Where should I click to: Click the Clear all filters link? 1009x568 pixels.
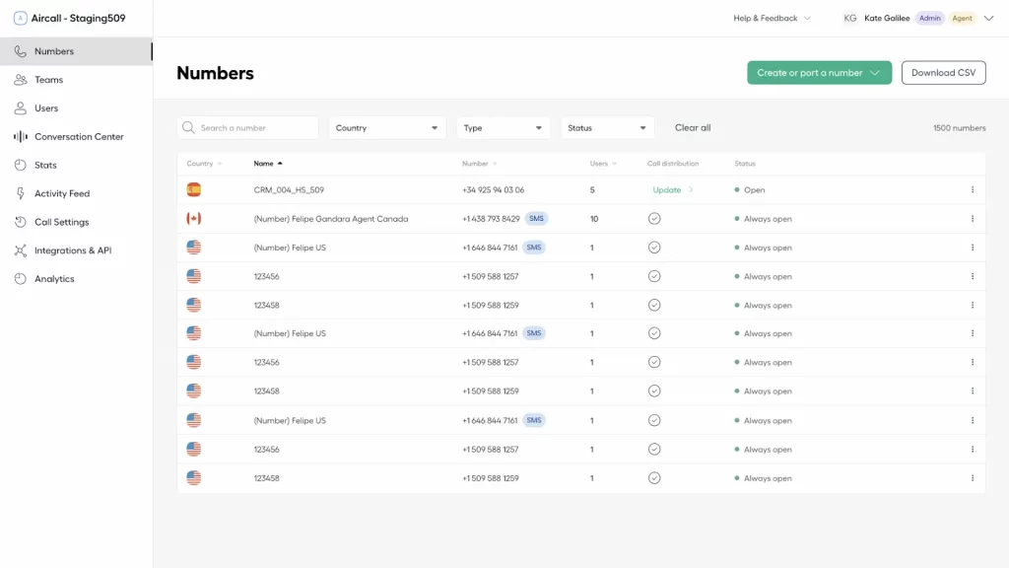tap(693, 128)
